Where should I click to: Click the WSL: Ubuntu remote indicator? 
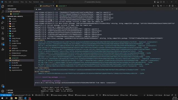pyautogui.click(x=6, y=95)
